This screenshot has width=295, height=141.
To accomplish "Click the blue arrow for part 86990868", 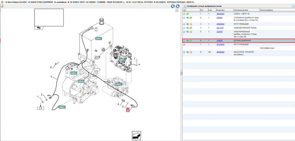I will tap(188, 24).
